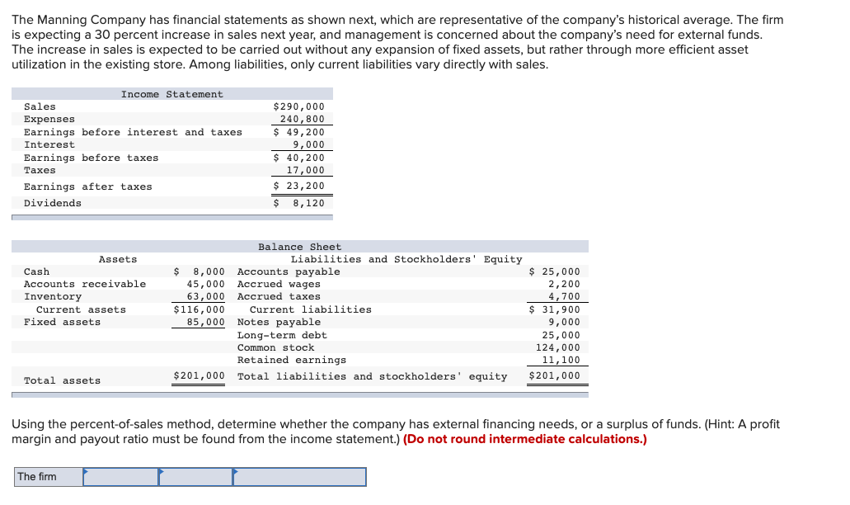Screen dimensions: 850x505
Task: Click Liabilities and Stockholders' Equity heading
Action: (x=406, y=260)
